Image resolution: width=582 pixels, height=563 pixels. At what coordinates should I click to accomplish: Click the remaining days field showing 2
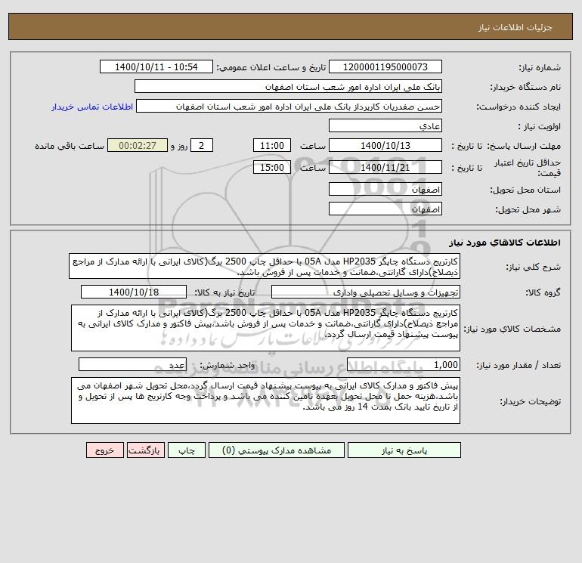click(202, 146)
